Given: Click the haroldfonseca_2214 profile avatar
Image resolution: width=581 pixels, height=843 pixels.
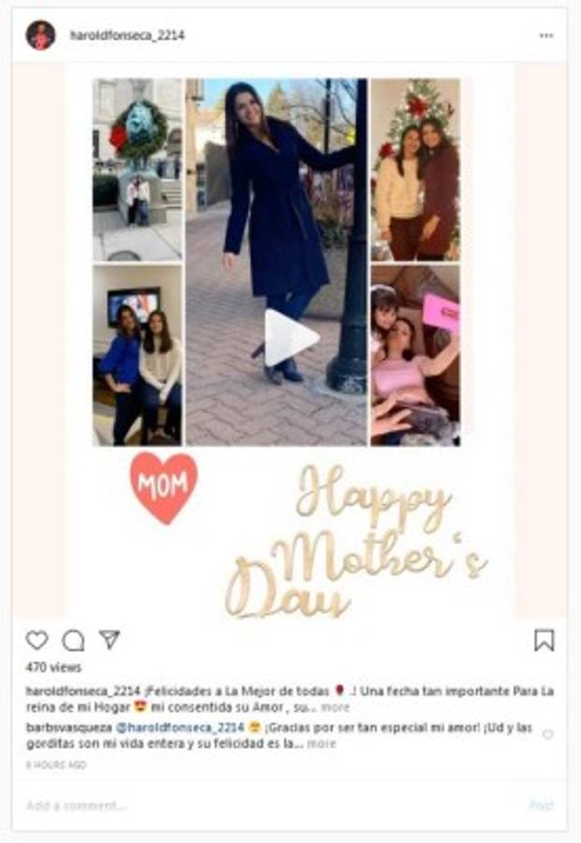Looking at the screenshot, I should click(x=41, y=36).
